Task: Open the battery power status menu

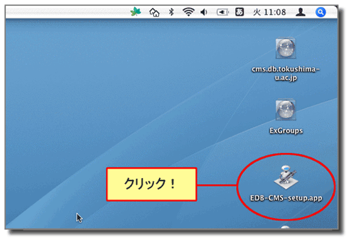Action: tap(223, 12)
